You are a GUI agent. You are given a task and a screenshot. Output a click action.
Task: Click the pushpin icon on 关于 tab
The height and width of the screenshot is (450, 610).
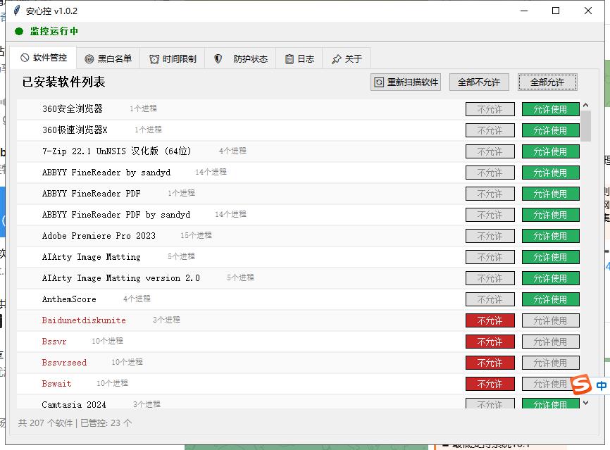pyautogui.click(x=337, y=59)
